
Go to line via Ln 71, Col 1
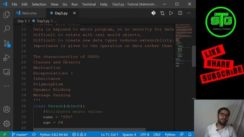point(109,134)
